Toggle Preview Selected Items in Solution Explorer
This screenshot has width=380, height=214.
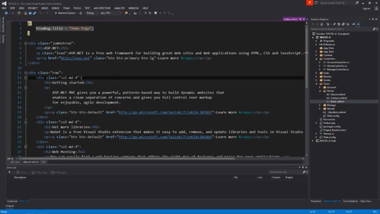[358, 24]
